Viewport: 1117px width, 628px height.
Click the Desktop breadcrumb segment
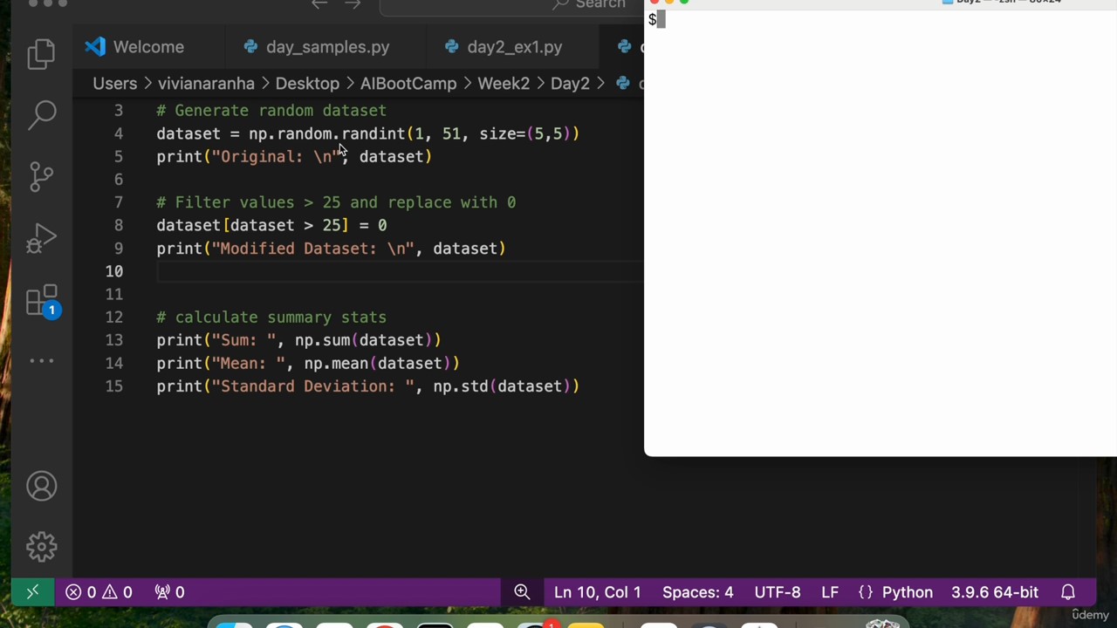[307, 84]
